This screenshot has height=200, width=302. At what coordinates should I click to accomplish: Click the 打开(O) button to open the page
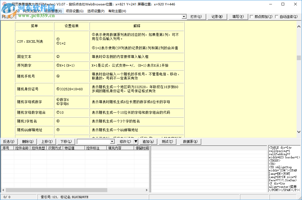[197, 17]
